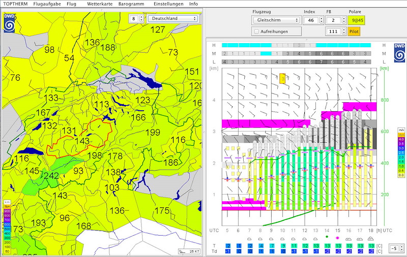Open the Wetterkarte menu
This screenshot has height=257, width=407.
pos(100,4)
